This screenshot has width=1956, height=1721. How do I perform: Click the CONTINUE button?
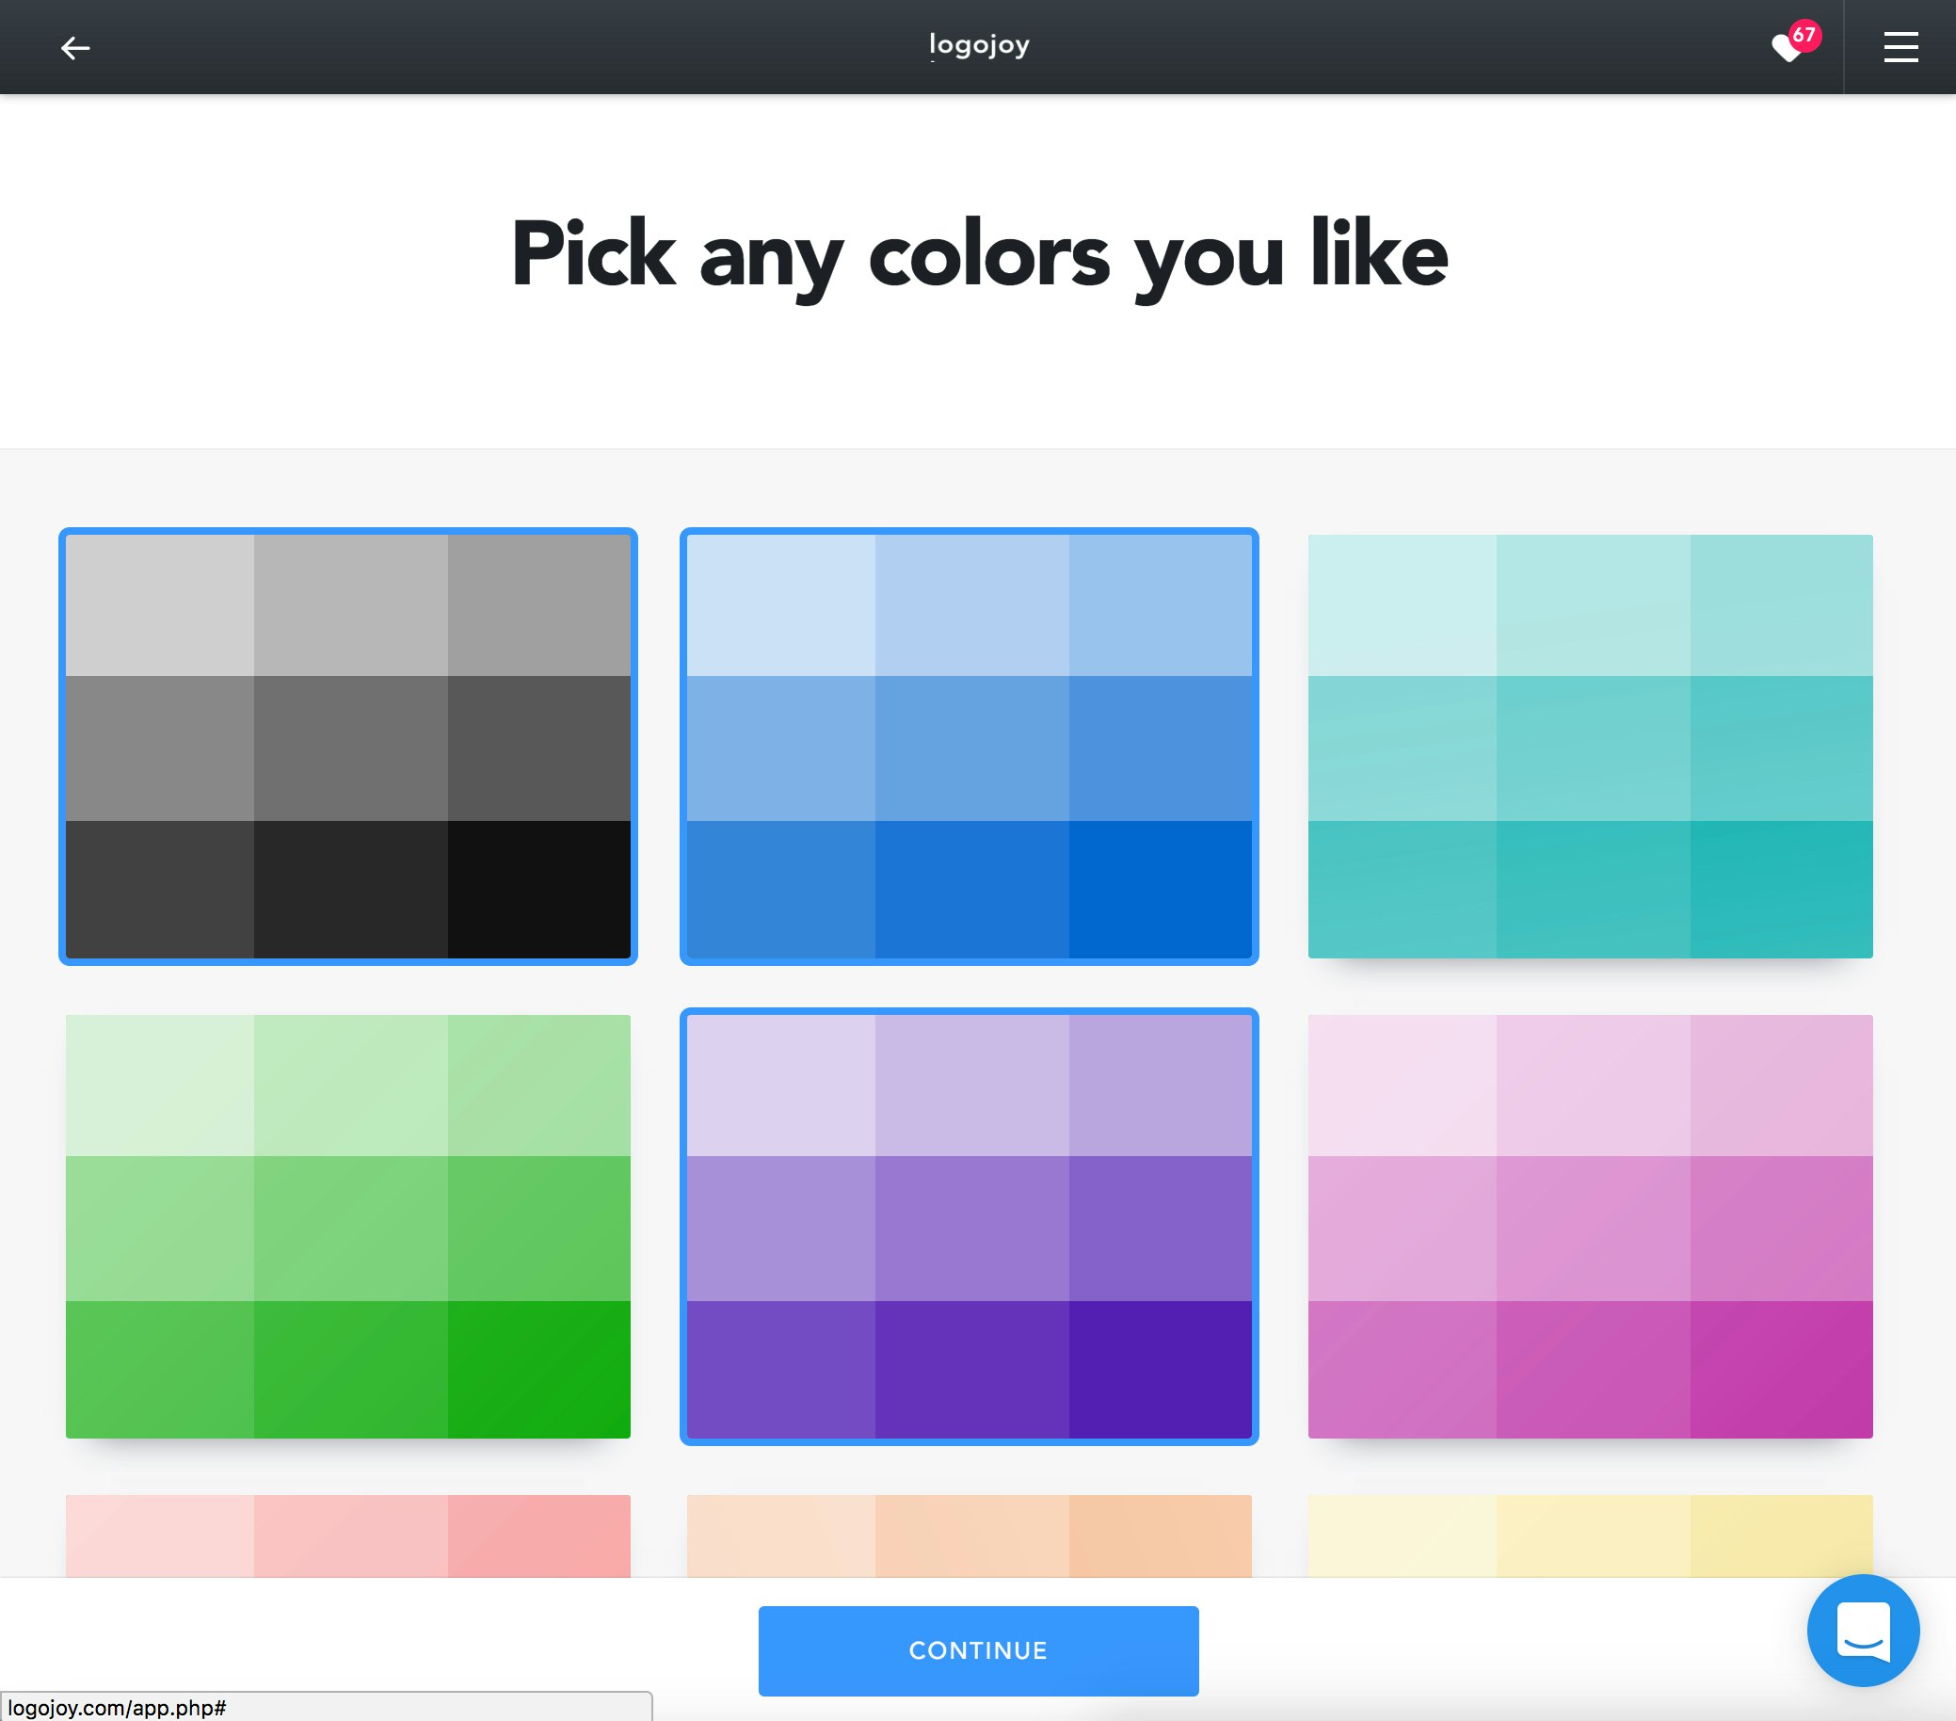pos(978,1650)
